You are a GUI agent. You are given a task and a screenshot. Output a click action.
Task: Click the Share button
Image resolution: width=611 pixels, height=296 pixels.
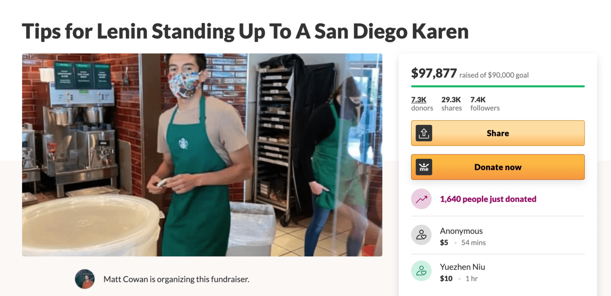[498, 133]
